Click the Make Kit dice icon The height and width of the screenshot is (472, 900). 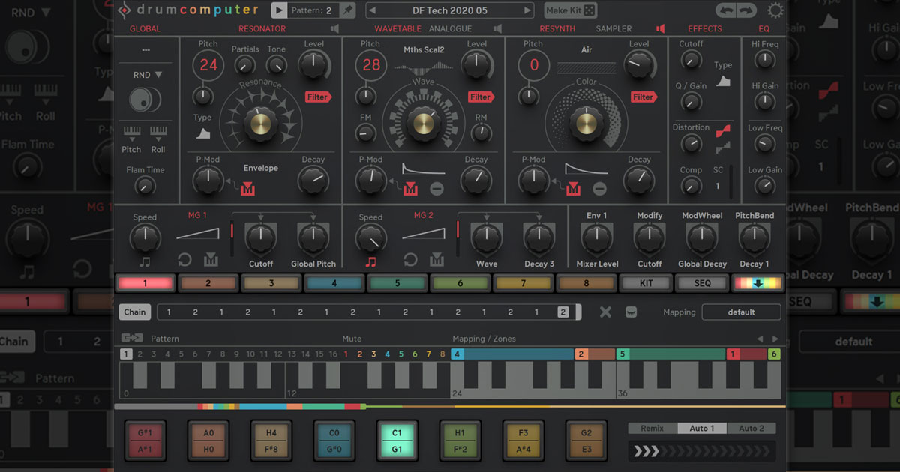tap(589, 10)
